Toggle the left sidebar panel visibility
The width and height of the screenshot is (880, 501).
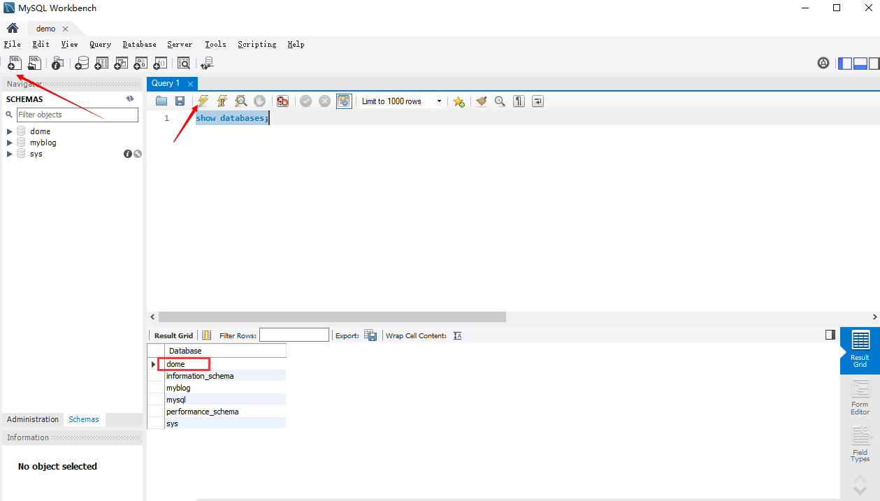click(845, 64)
